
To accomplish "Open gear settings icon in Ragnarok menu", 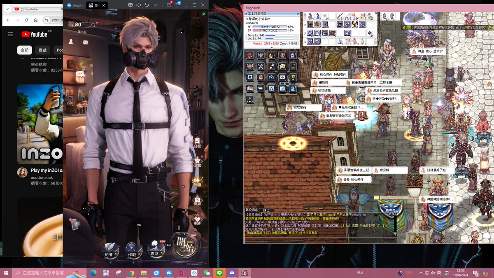I will (250, 77).
